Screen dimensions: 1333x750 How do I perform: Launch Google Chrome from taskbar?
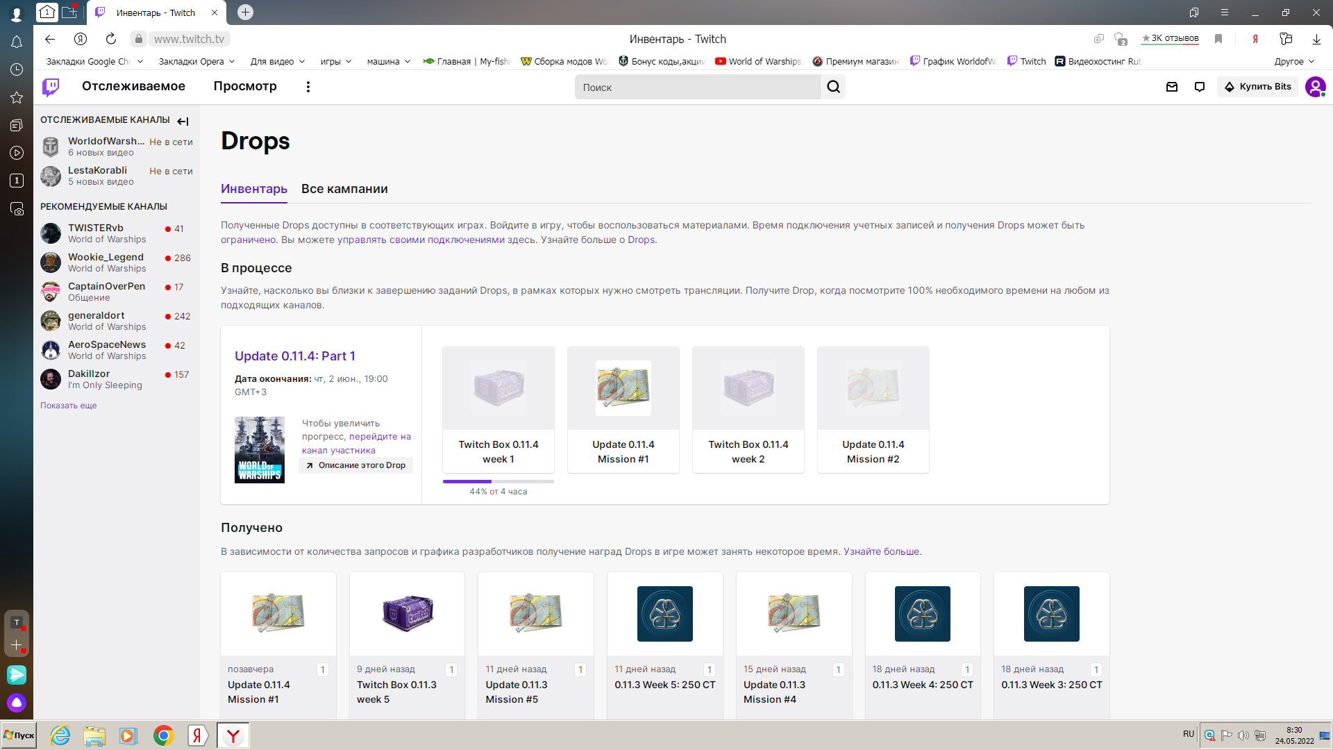coord(163,735)
